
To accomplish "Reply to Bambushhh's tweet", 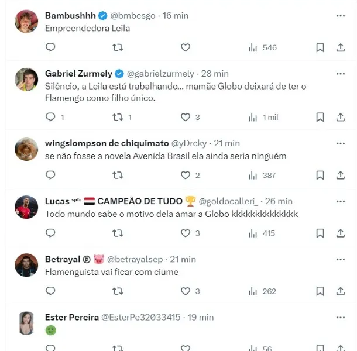I will tap(50, 47).
